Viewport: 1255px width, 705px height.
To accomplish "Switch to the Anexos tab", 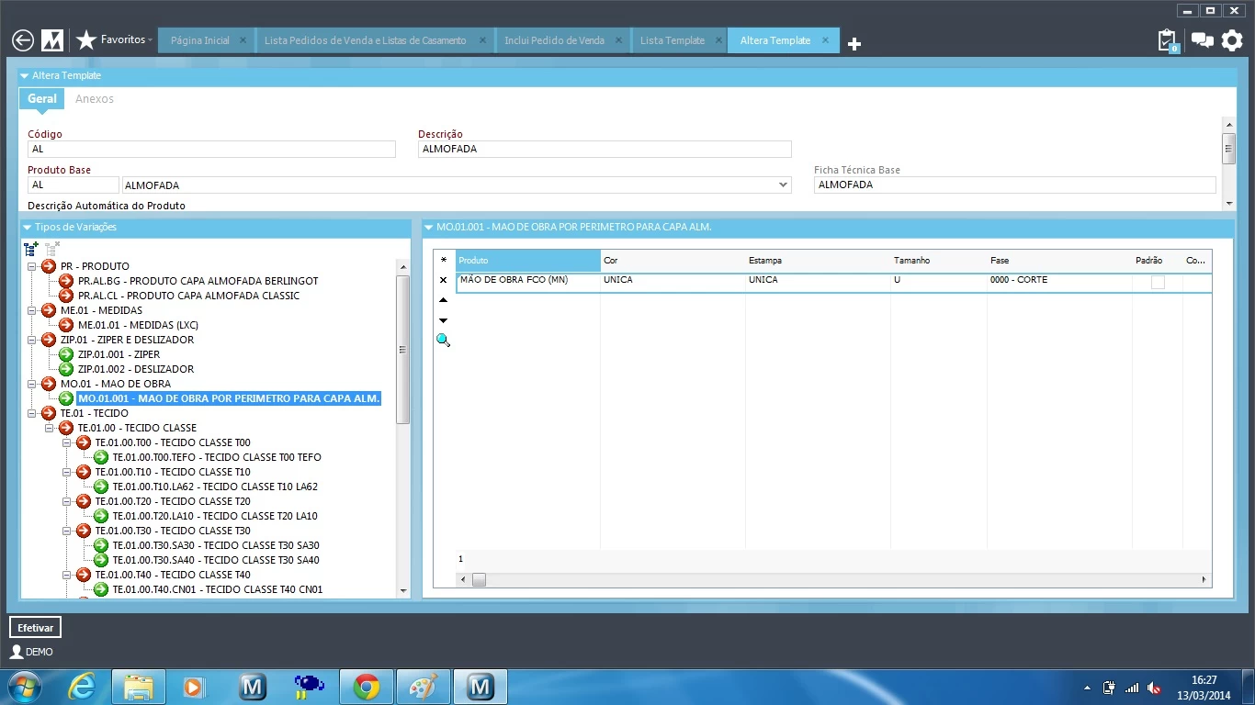I will (95, 99).
